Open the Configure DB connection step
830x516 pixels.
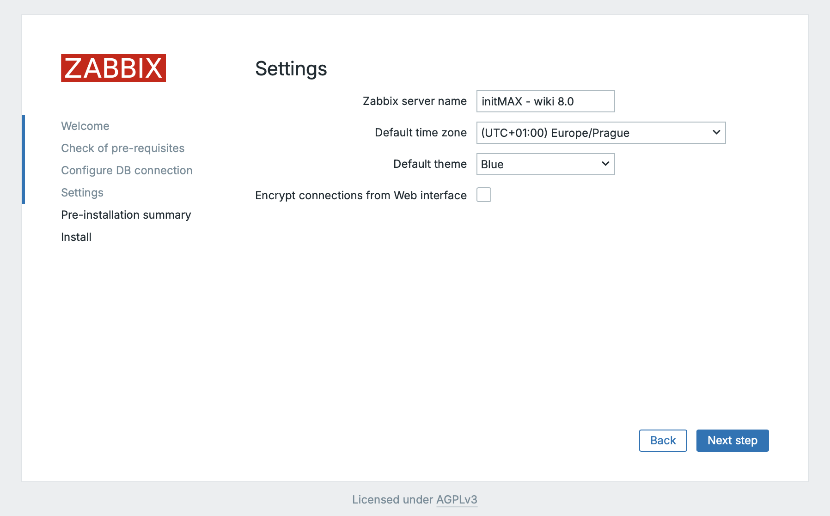click(127, 171)
